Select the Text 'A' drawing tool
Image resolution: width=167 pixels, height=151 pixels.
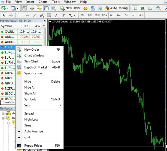tap(56, 15)
